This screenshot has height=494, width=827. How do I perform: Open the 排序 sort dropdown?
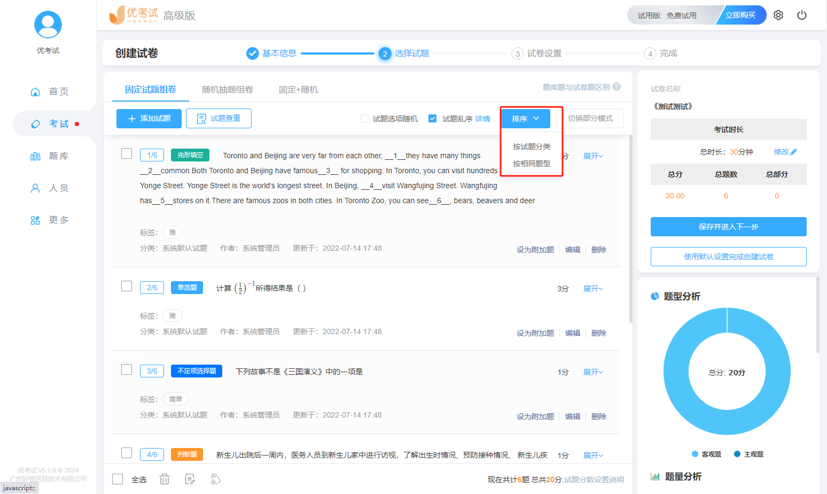pos(526,119)
